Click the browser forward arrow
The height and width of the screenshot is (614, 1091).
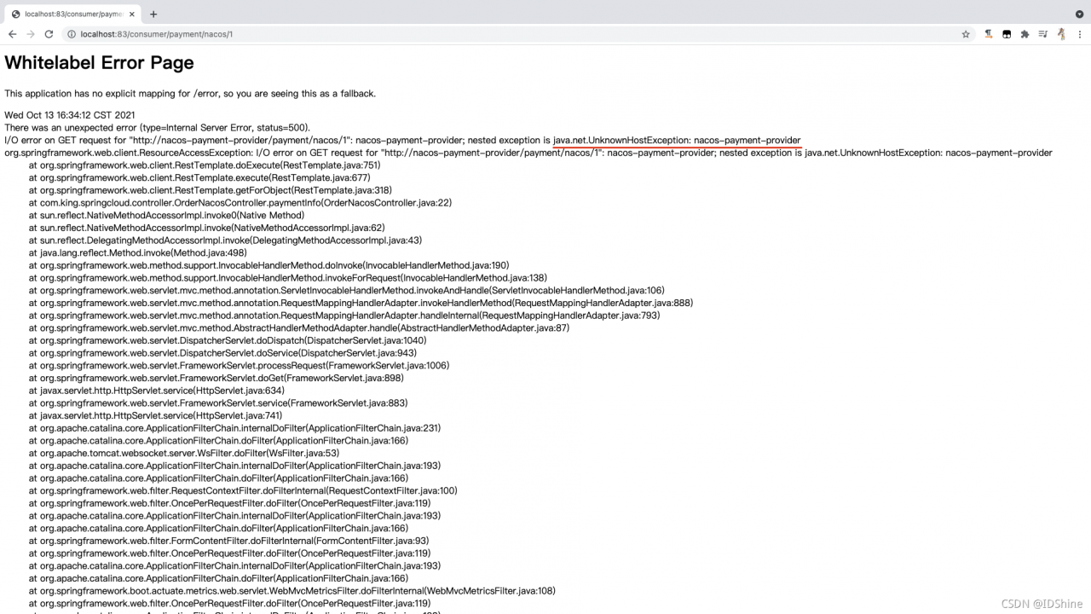point(31,34)
